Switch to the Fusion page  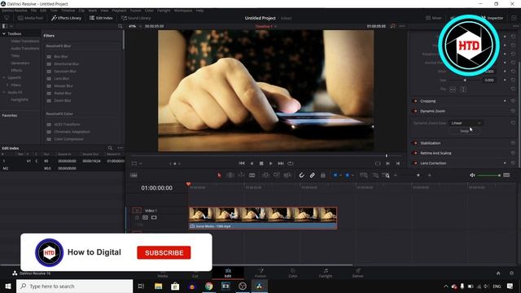coord(260,273)
